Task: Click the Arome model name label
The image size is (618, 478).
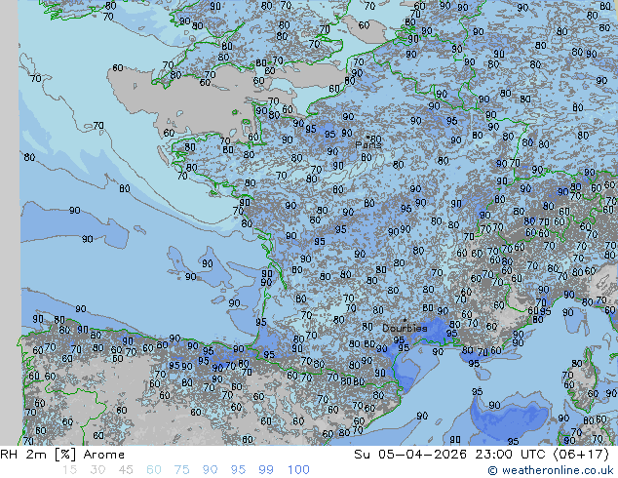Action: click(102, 455)
